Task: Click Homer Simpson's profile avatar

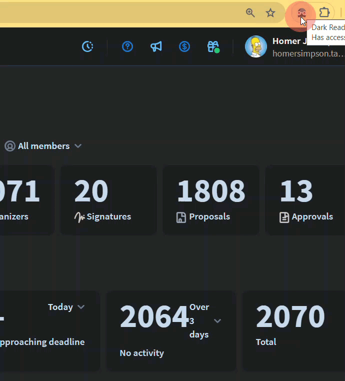Action: pyautogui.click(x=255, y=46)
